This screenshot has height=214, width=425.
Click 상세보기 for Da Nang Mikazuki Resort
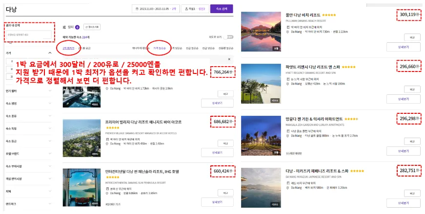[x=404, y=203]
